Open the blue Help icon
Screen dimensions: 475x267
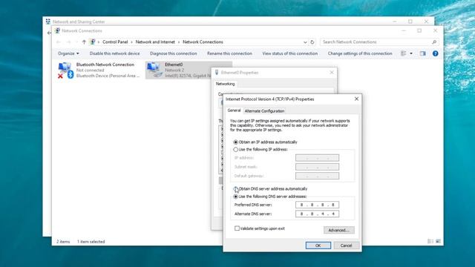click(x=436, y=53)
